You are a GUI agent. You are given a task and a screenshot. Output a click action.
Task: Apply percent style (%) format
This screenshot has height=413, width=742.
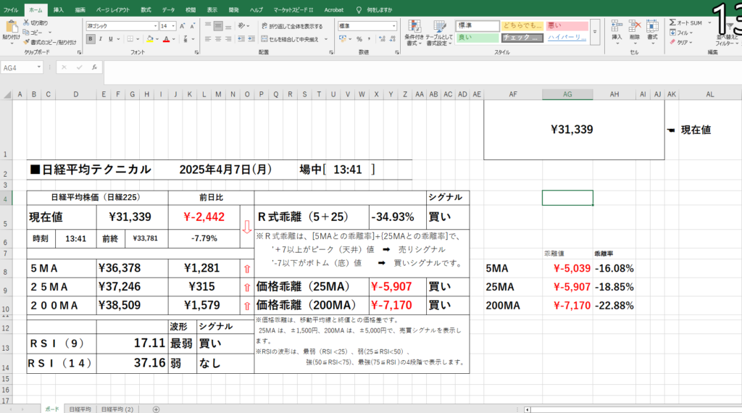(359, 39)
